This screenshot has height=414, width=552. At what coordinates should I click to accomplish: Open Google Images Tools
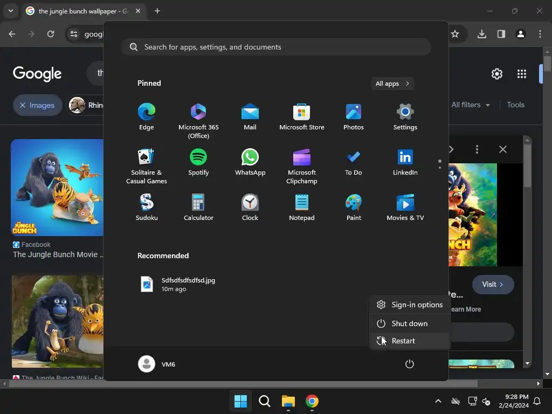coord(515,105)
